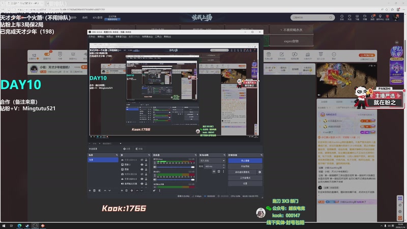Open scene filters icon in Scenes panel footer
Image resolution: width=407 pixels, height=229 pixels.
point(100,190)
